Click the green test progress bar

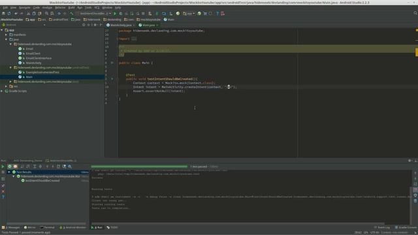(x=139, y=166)
